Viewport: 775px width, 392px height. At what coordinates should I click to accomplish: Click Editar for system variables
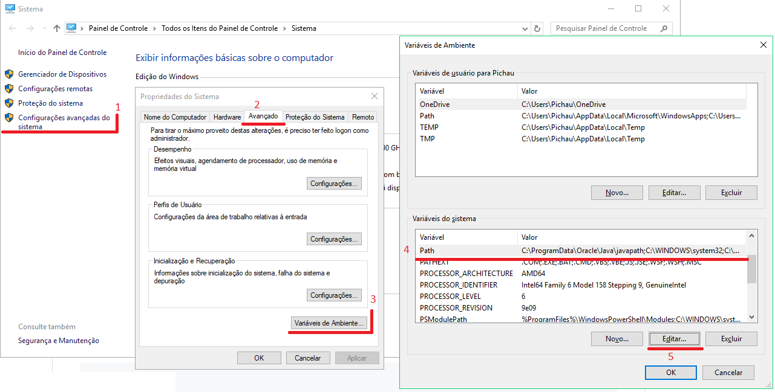coord(674,339)
